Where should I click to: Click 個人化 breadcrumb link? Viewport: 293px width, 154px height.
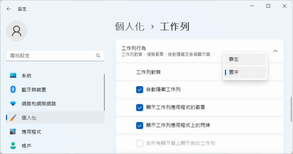[130, 26]
